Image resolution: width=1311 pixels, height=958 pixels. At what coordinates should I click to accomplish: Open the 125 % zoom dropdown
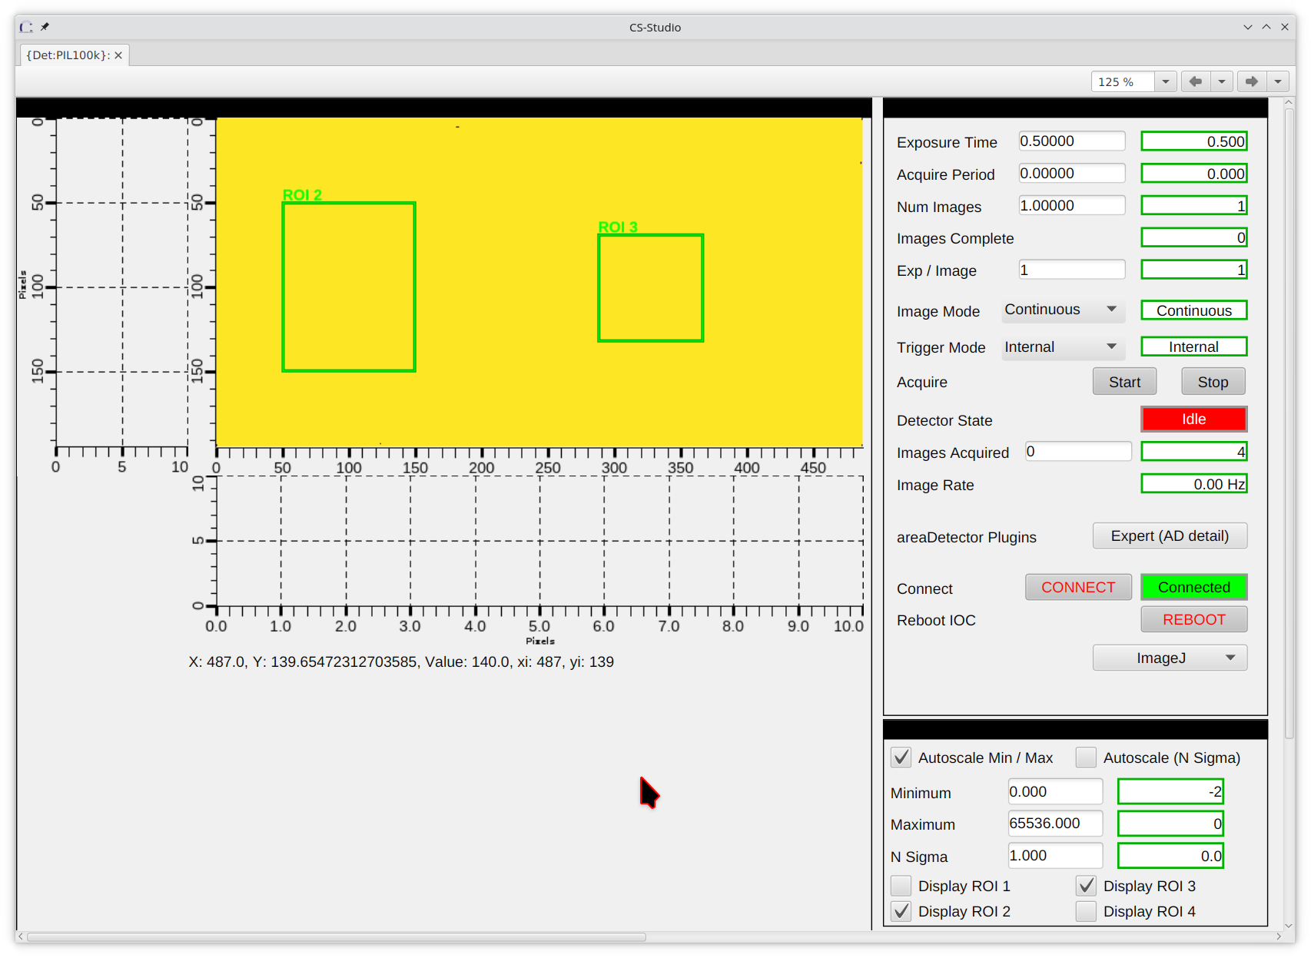(1166, 81)
